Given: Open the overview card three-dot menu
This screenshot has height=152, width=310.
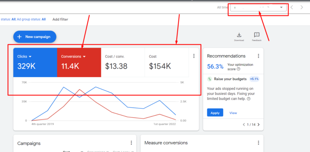Looking at the screenshot, I should (194, 56).
